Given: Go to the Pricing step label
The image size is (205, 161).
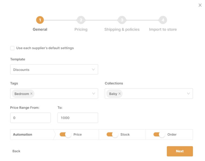Looking at the screenshot, I should 81,30.
